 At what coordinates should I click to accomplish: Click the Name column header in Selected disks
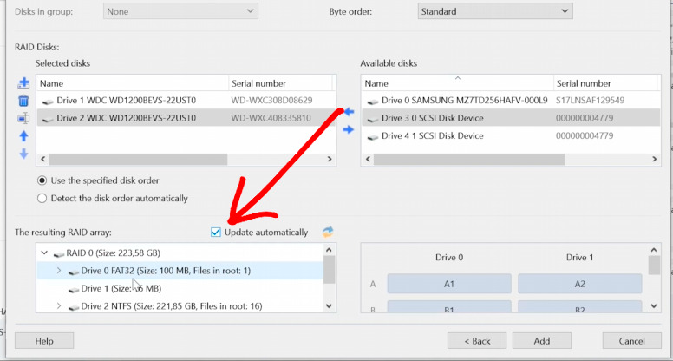133,83
